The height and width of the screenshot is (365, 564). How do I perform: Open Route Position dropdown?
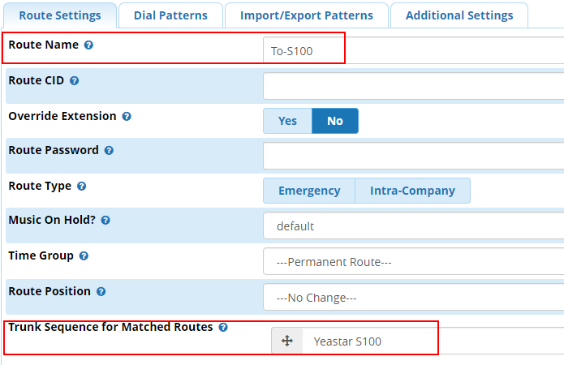pos(414,298)
